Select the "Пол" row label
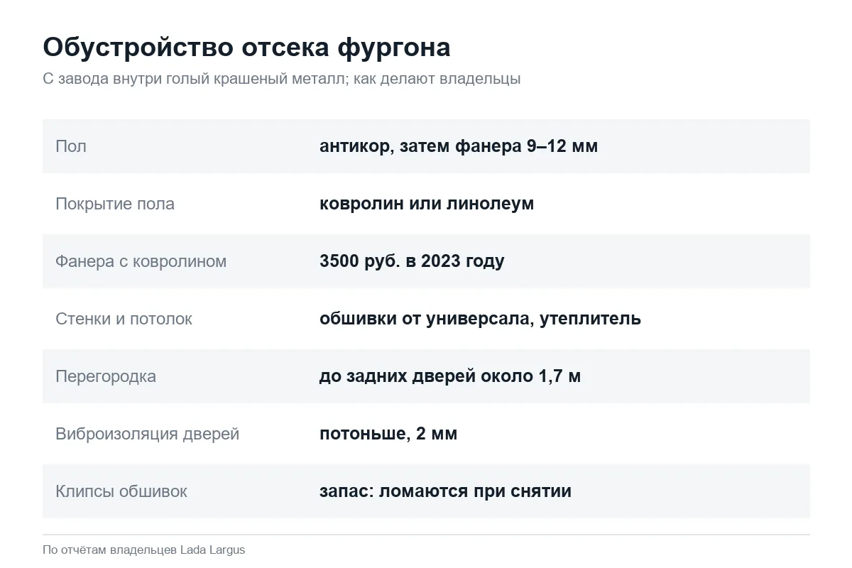Image resolution: width=852 pixels, height=568 pixels. pos(71,146)
